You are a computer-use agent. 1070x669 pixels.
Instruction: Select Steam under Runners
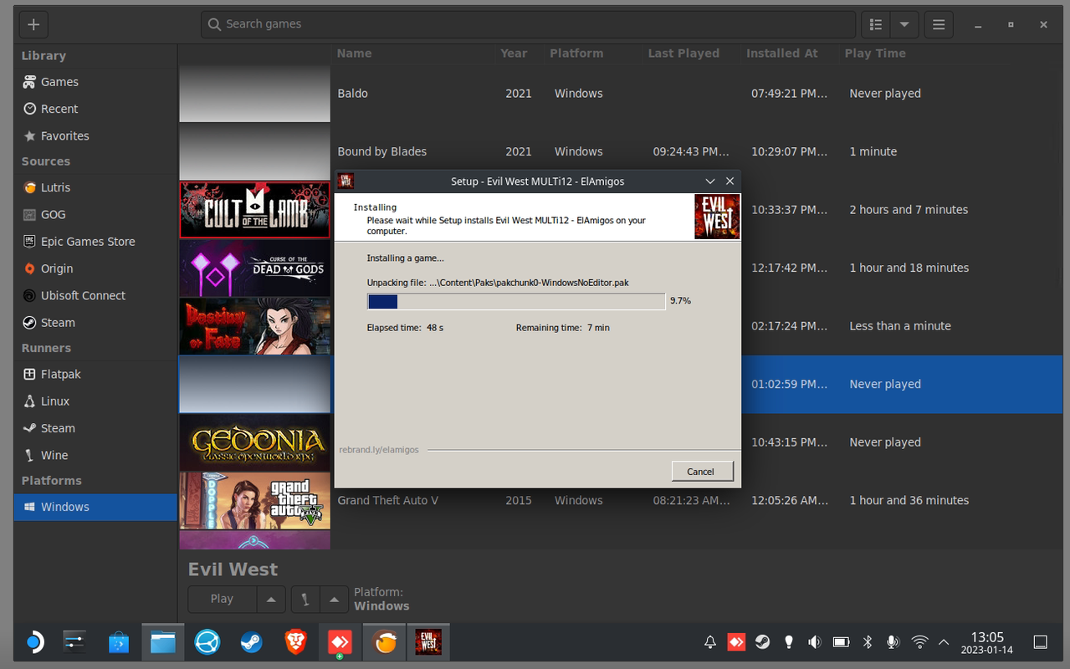[95, 428]
